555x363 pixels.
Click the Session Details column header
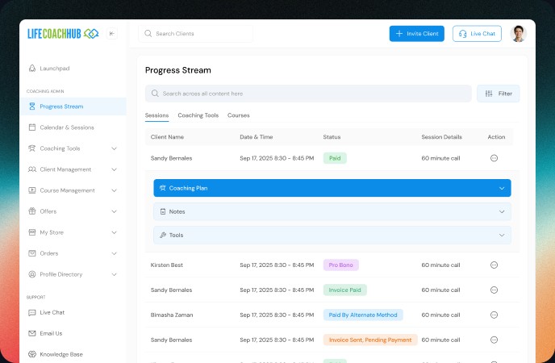(x=441, y=137)
